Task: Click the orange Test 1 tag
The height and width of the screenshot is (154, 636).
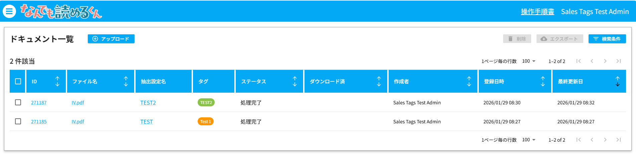Action: click(206, 122)
